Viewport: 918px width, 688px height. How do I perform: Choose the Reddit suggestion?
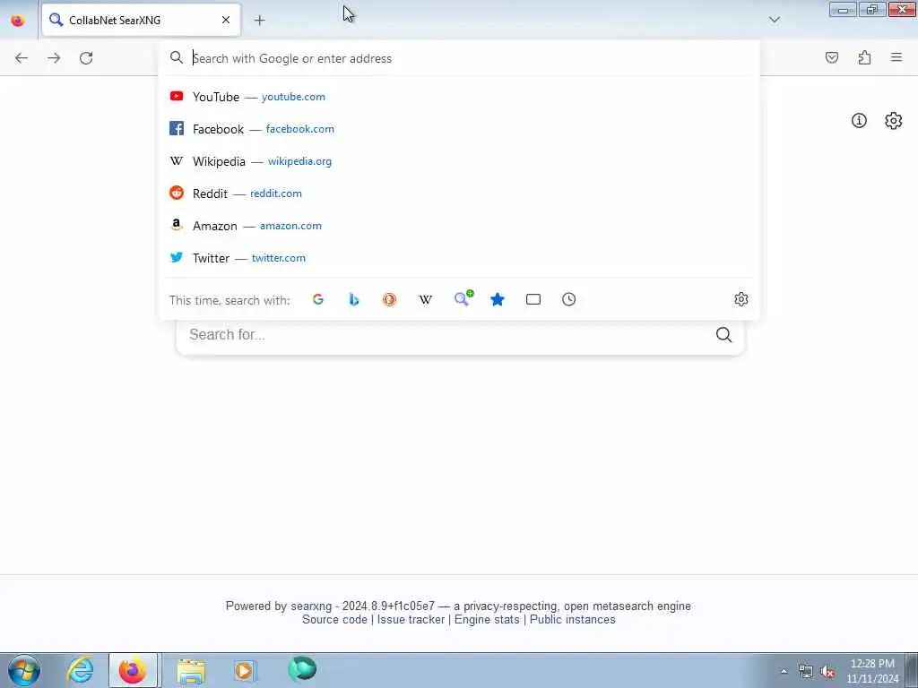[459, 193]
